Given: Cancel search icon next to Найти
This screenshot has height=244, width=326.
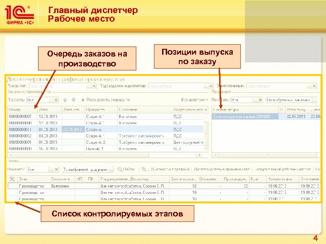Looking at the screenshot, I should point(144,169).
